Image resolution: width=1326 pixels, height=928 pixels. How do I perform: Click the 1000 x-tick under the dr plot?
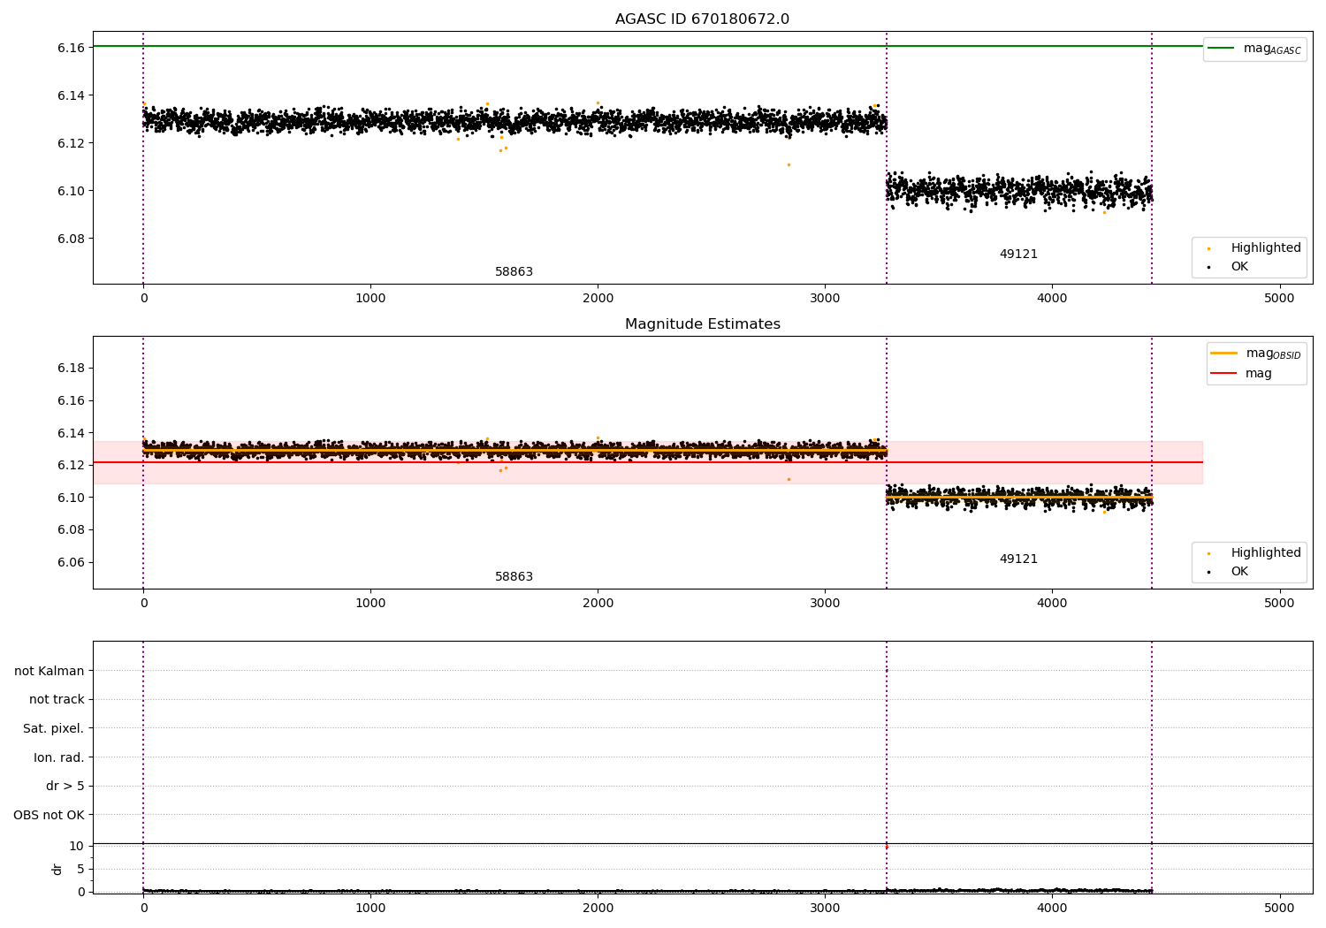370,908
